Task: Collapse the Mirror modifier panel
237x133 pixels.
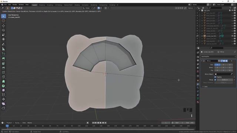Action: [x=201, y=61]
